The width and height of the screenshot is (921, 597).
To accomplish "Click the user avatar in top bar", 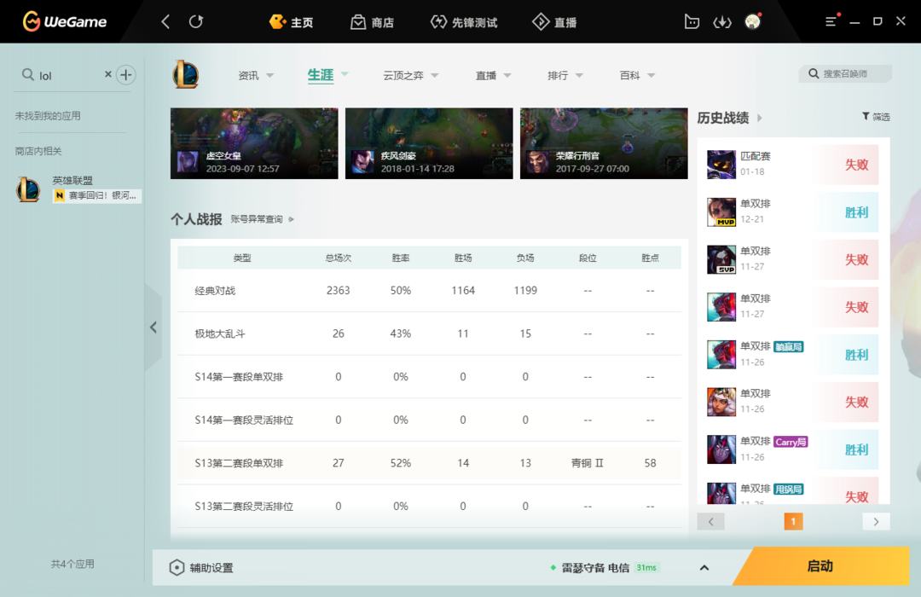I will (x=752, y=21).
